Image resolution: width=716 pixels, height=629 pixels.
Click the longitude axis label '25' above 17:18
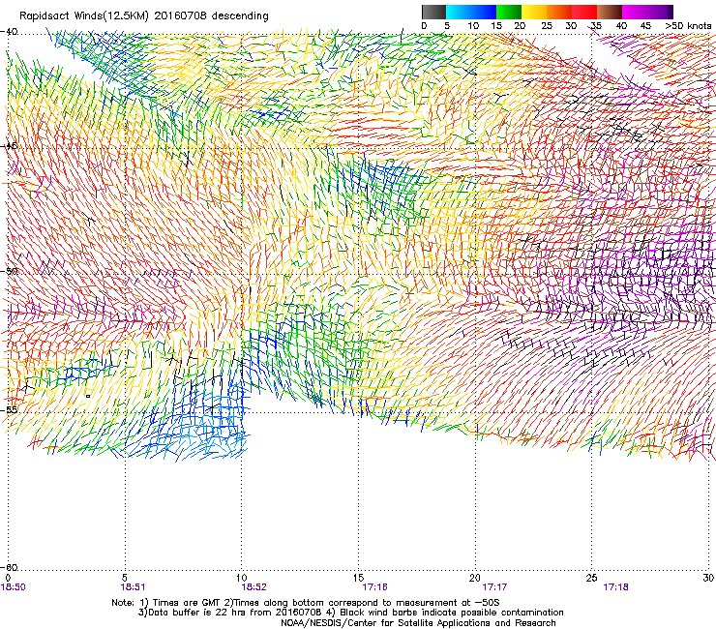coord(591,578)
